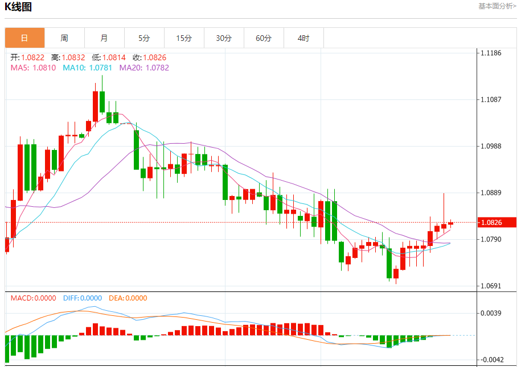Click the 1.1087 price axis label

click(491, 99)
